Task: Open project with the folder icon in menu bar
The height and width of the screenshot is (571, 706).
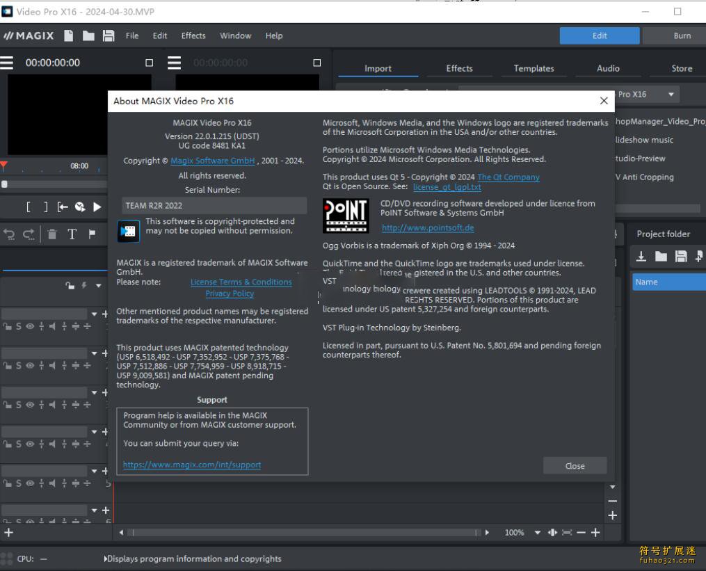Action: (88, 35)
